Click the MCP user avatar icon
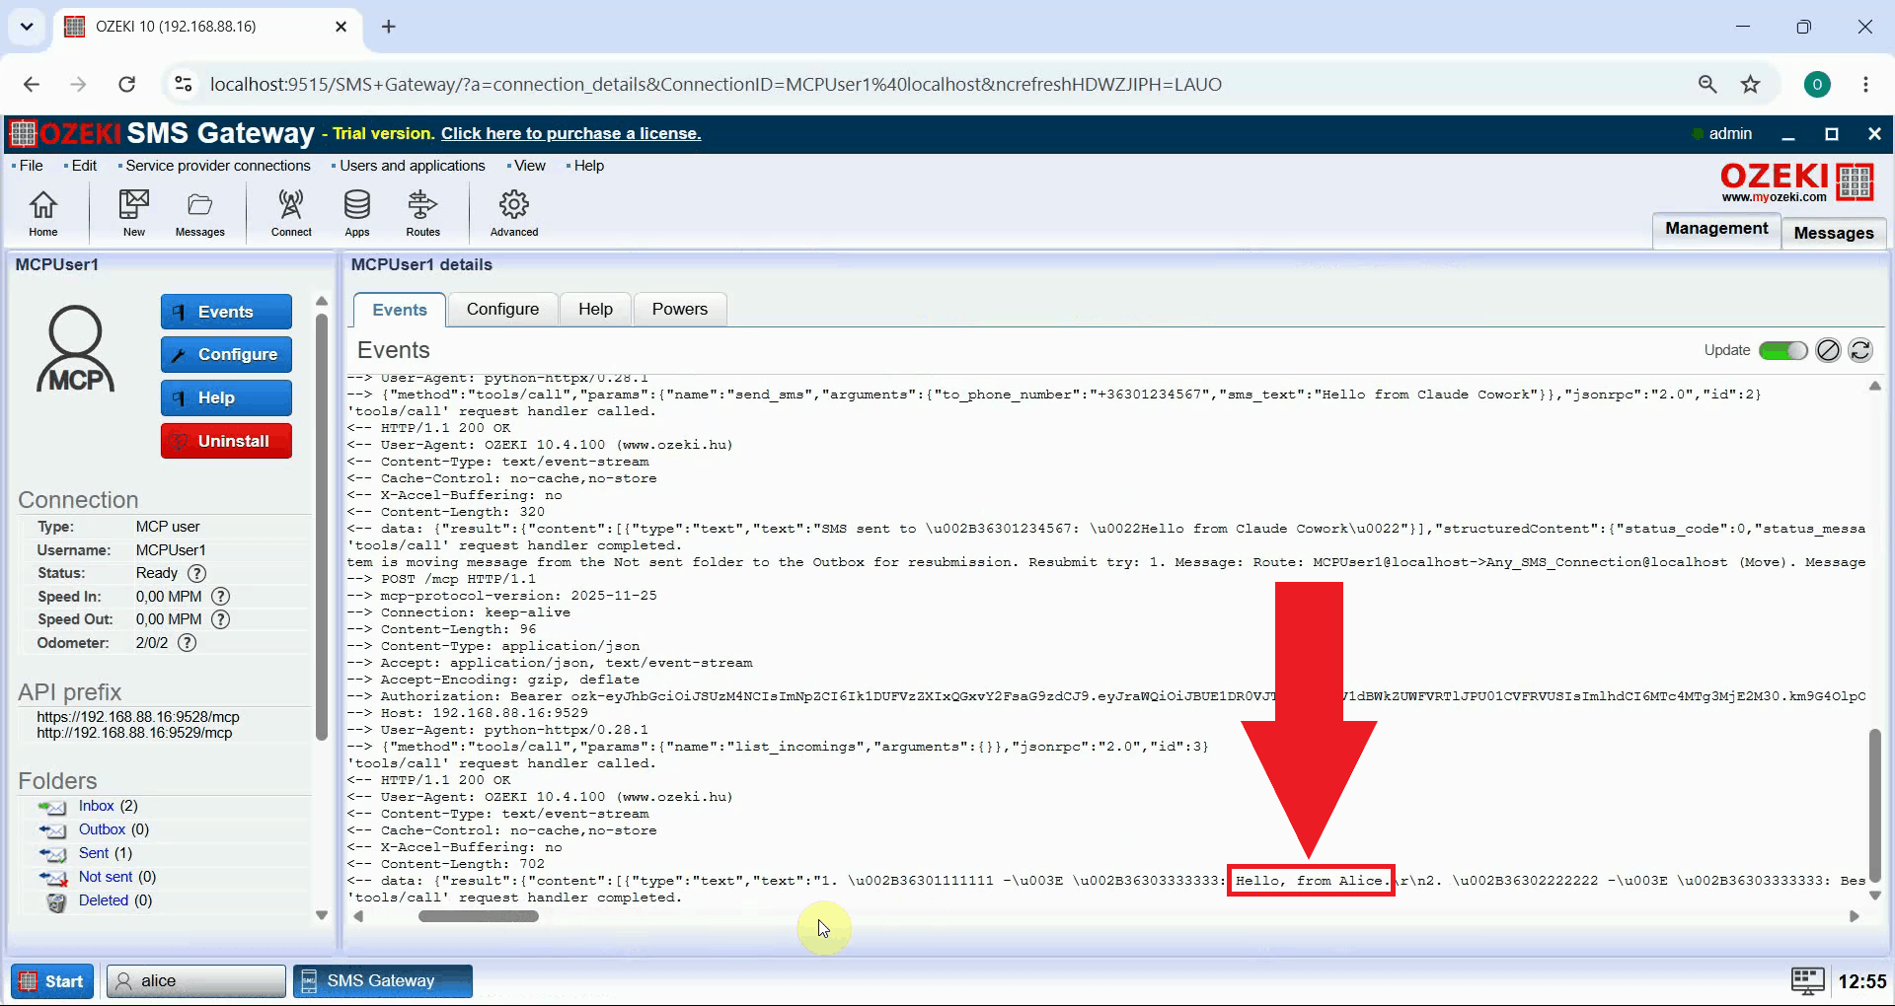The height and width of the screenshot is (1006, 1895). (76, 349)
